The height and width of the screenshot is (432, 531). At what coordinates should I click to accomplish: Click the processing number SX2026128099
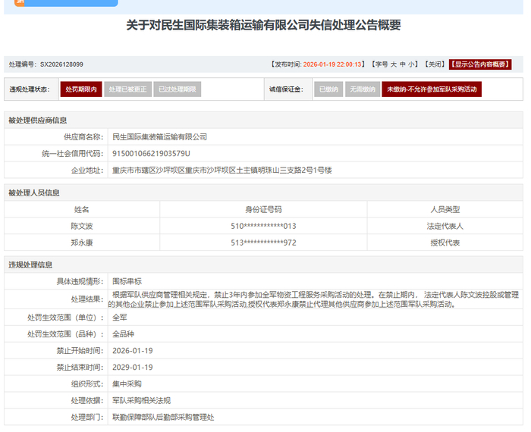(x=61, y=64)
